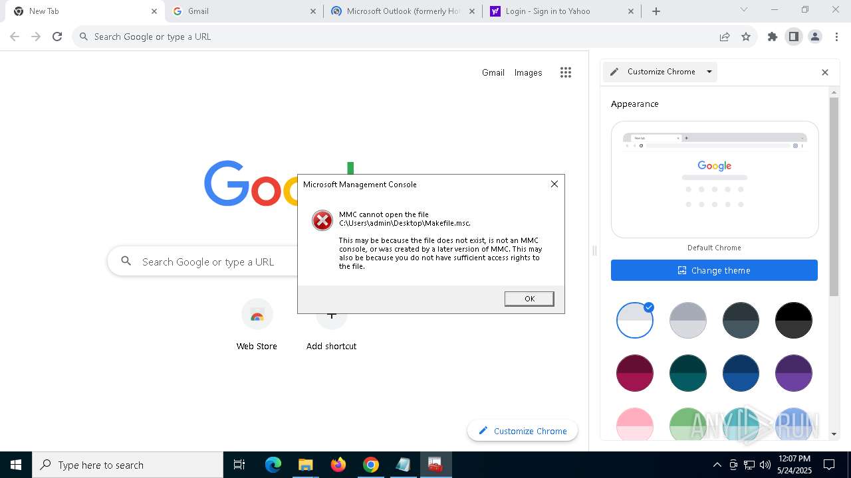Select the pink color swatch
Screen dimensions: 851x478
[x=635, y=424]
